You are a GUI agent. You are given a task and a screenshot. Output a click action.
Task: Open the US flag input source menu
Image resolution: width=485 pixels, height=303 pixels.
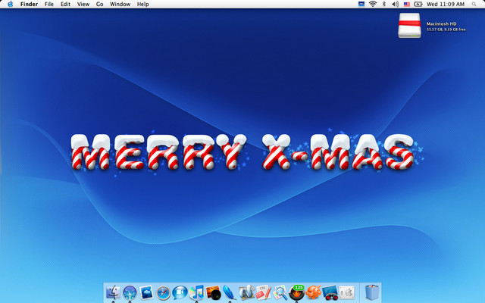407,4
